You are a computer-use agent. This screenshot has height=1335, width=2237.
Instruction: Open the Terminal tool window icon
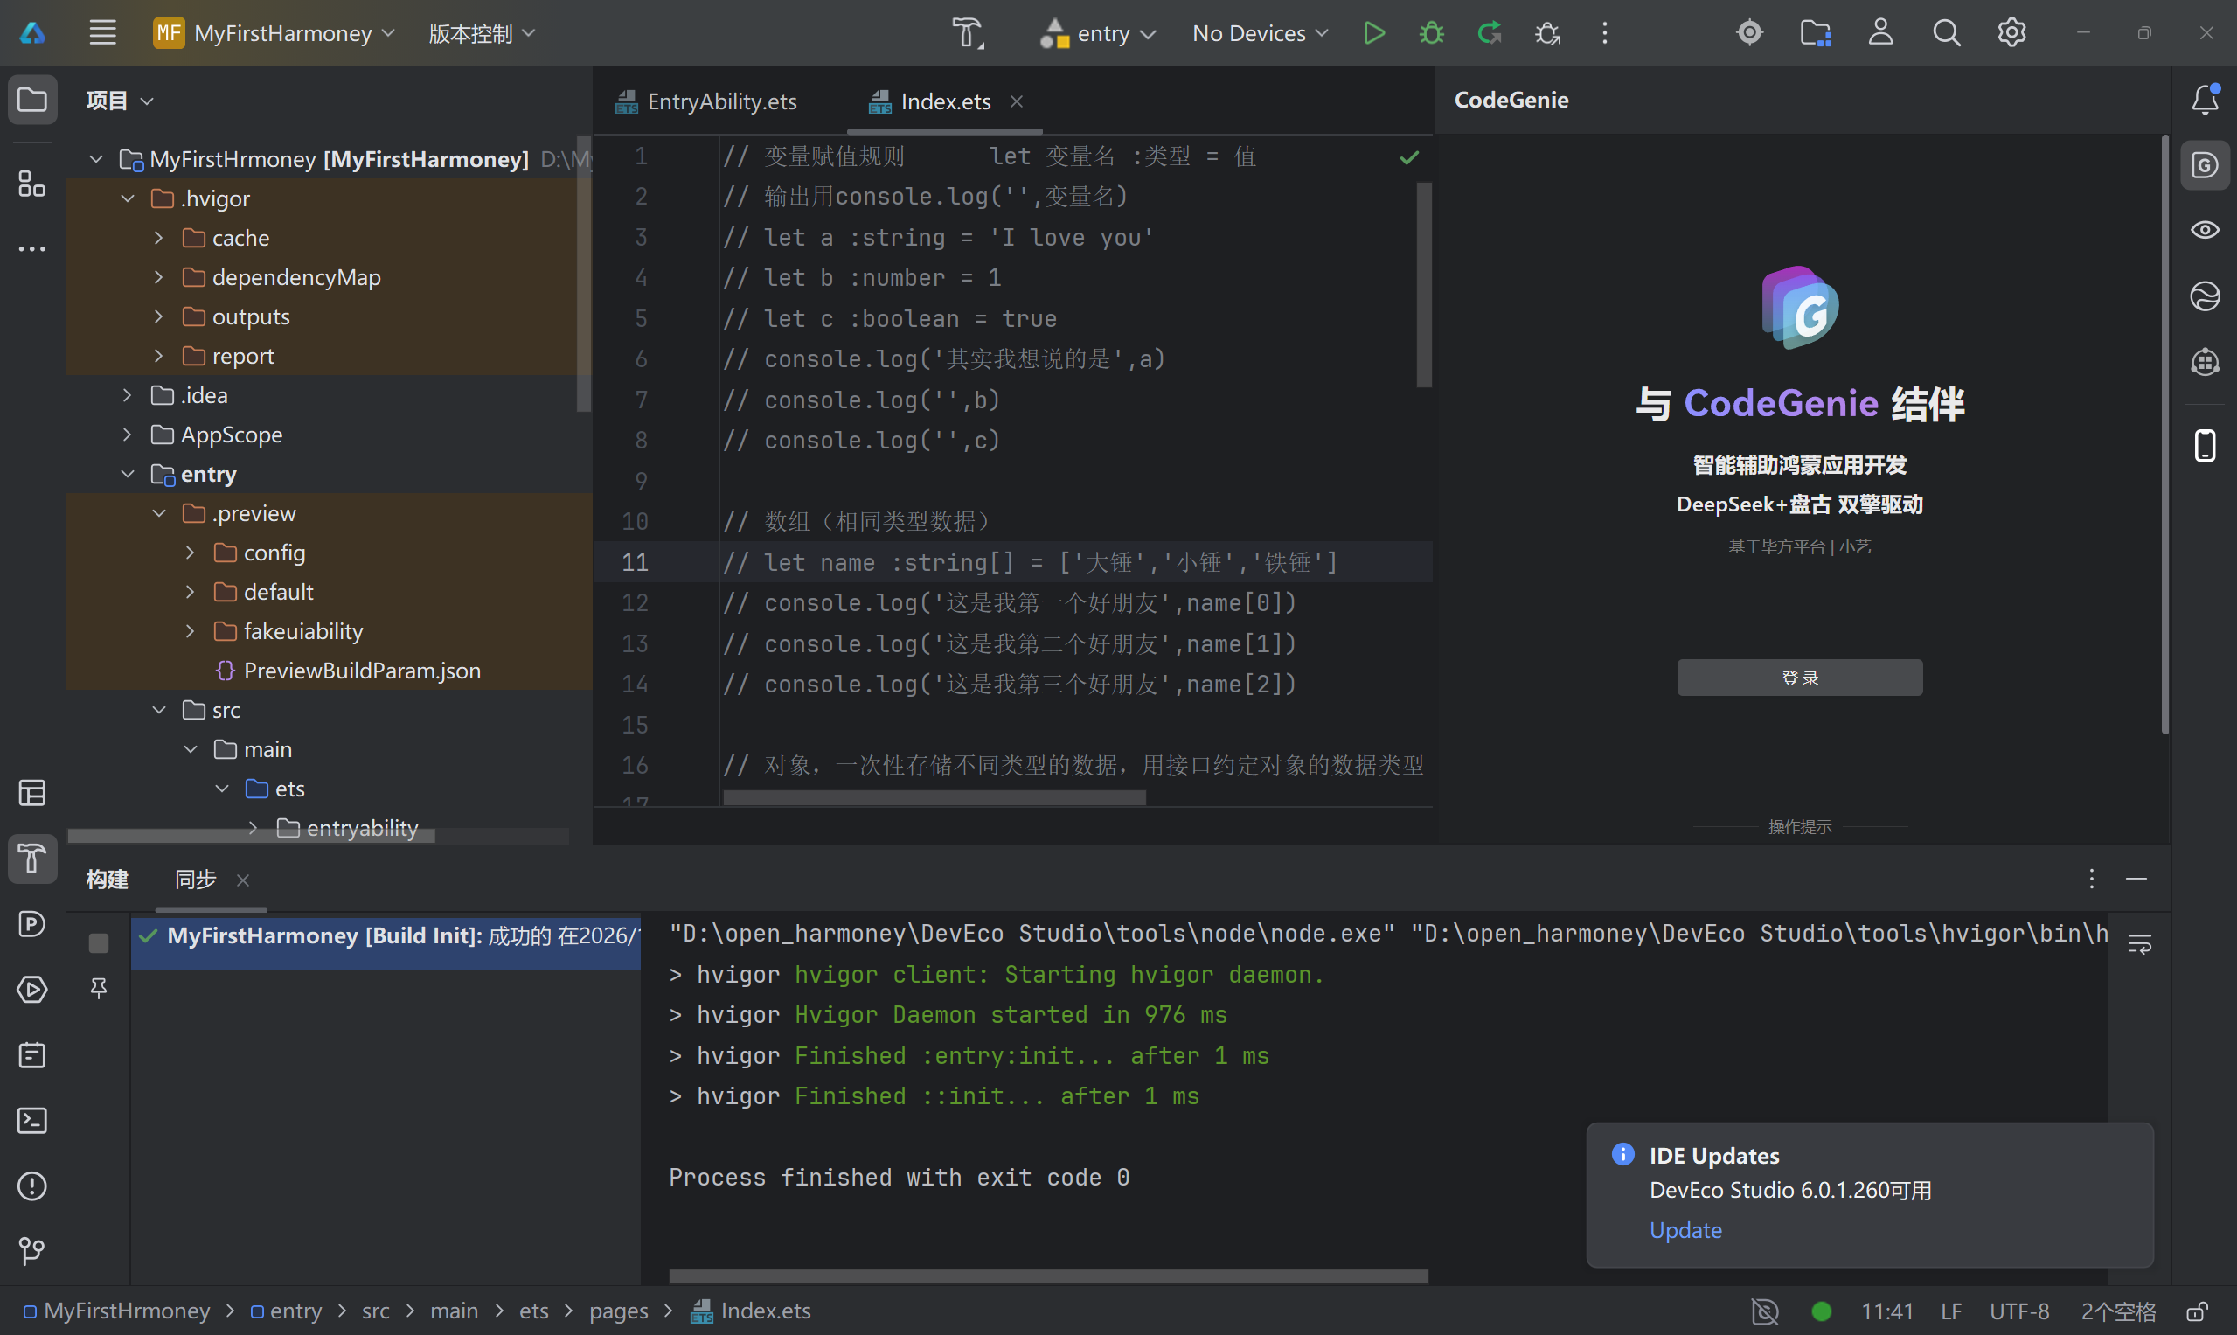click(x=32, y=1120)
